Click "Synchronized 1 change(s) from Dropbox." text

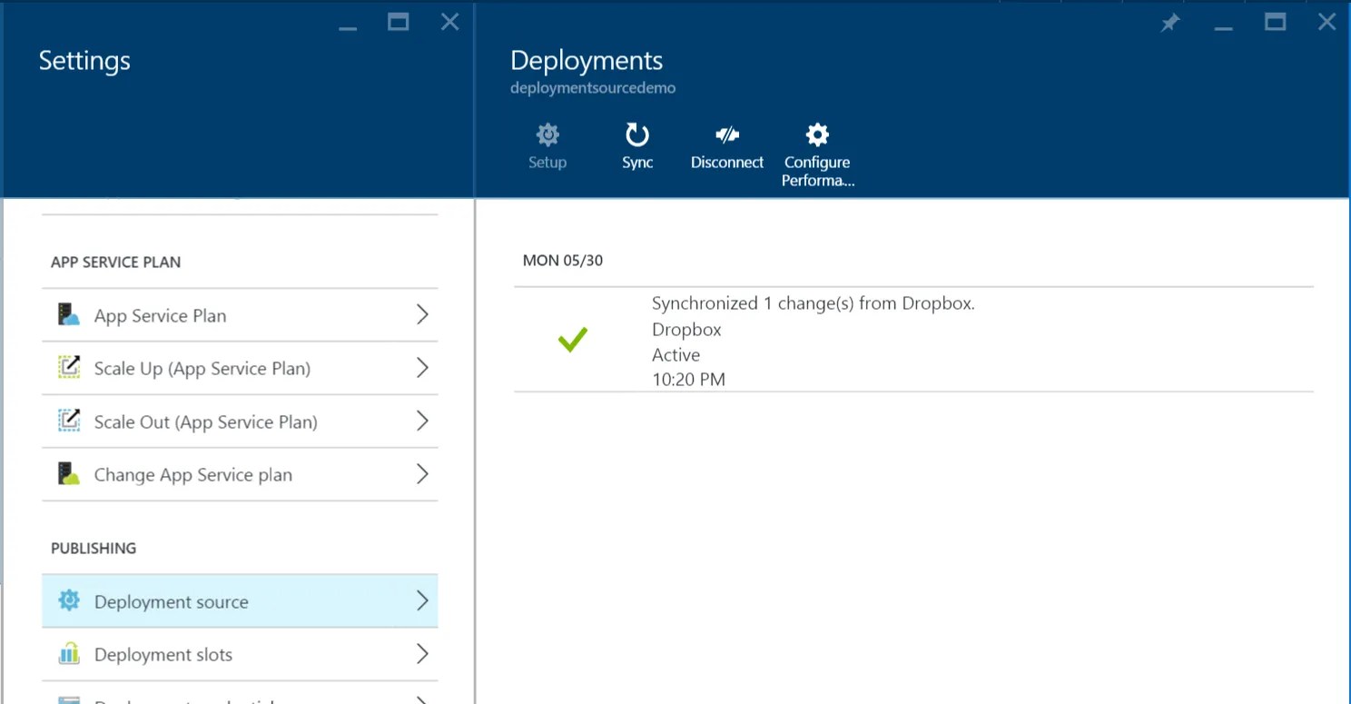814,303
